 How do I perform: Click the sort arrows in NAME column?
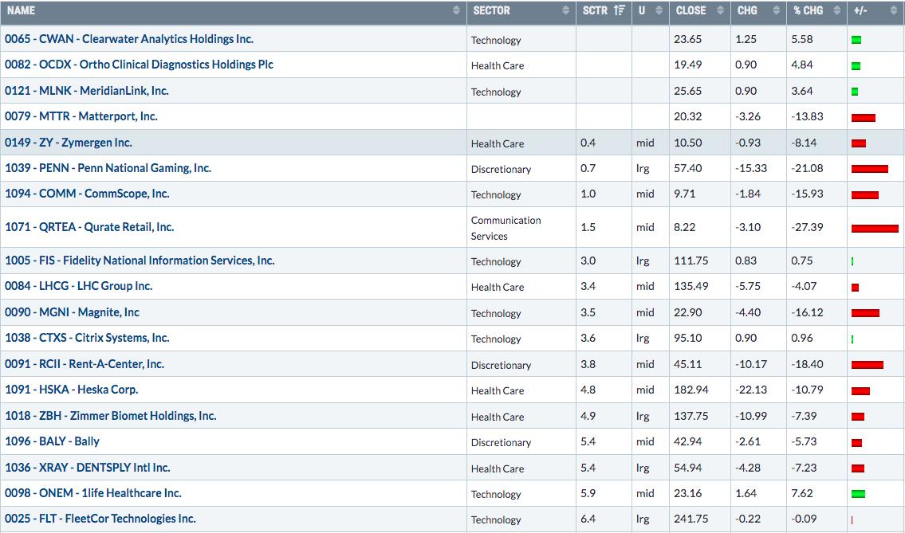(x=456, y=11)
